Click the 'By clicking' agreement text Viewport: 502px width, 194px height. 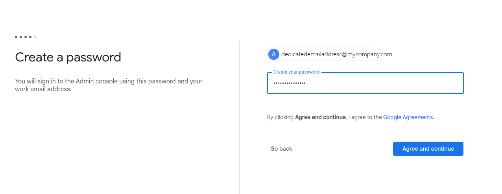pyautogui.click(x=280, y=117)
